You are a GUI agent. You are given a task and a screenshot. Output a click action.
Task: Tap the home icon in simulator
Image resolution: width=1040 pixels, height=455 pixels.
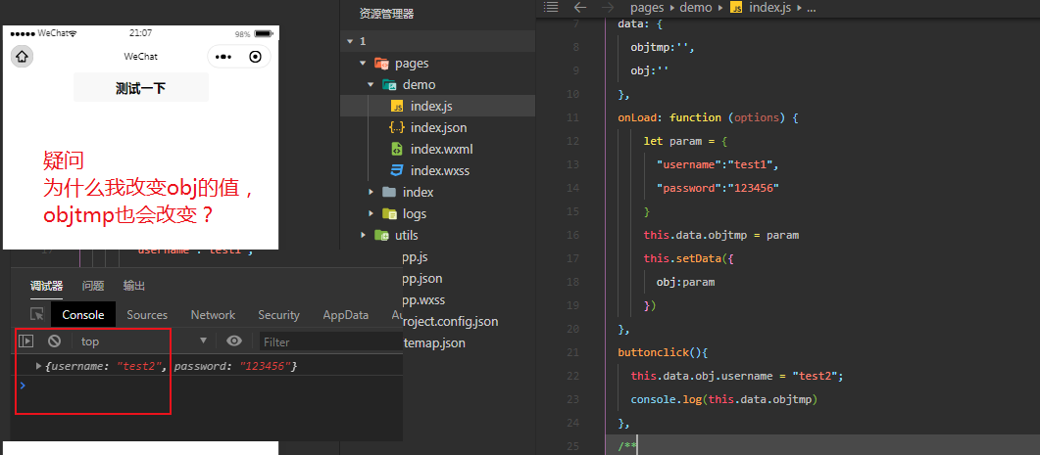tap(22, 57)
